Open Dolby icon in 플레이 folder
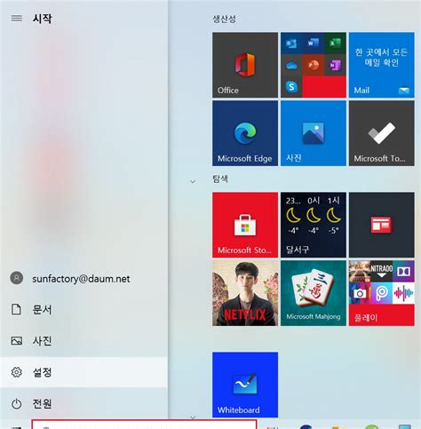Image resolution: width=421 pixels, height=429 pixels. click(403, 272)
